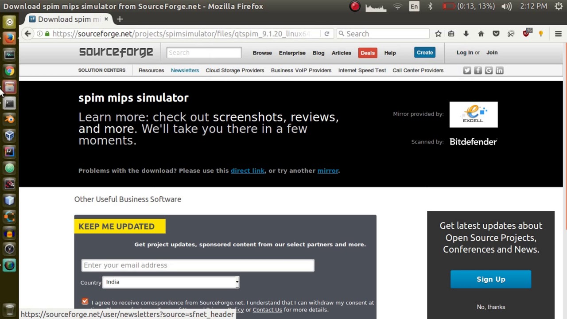The image size is (567, 319).
Task: Open Business VoIP Providers link
Action: click(x=301, y=70)
